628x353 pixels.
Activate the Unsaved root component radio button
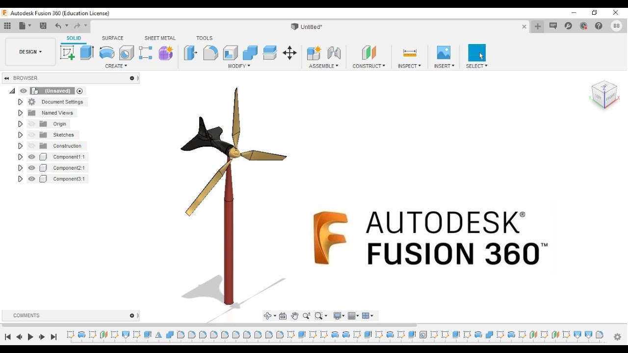(x=79, y=91)
